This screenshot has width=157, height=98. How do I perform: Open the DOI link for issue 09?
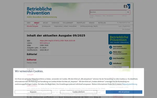point(58,41)
